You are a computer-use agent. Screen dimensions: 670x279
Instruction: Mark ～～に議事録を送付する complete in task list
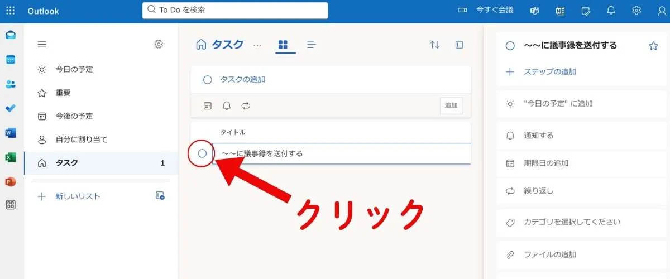[x=202, y=153]
